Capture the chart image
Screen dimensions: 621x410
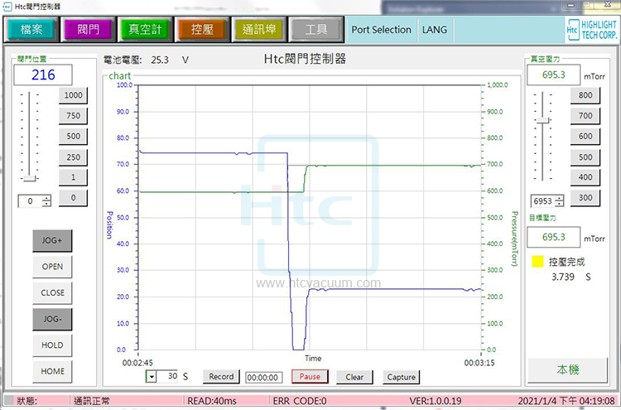[402, 377]
